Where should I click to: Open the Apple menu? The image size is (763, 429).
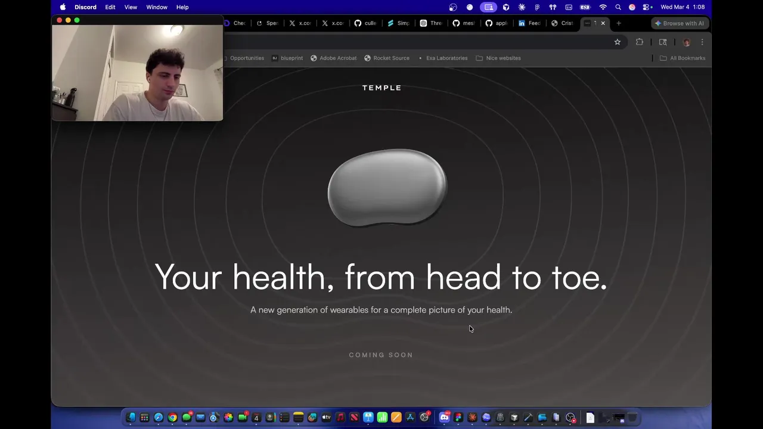tap(63, 7)
